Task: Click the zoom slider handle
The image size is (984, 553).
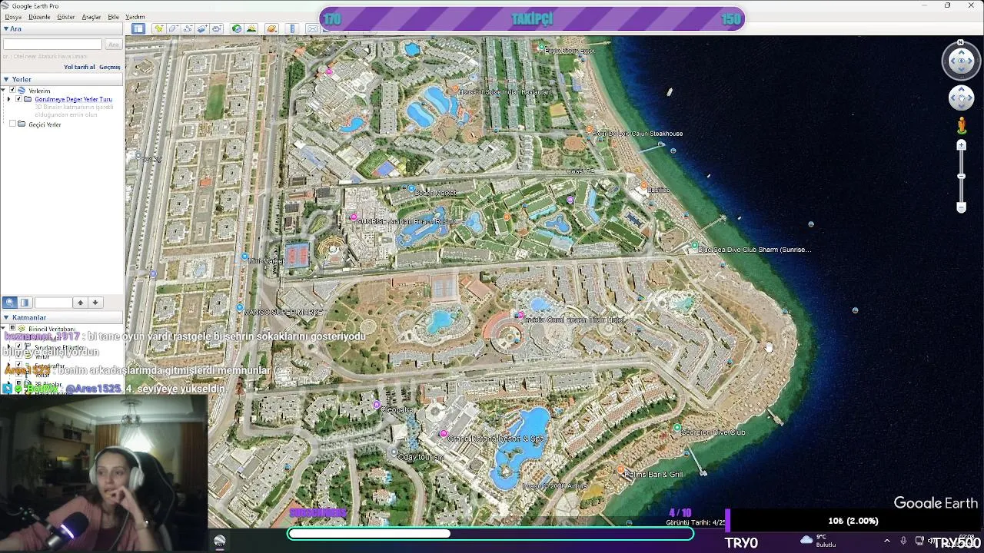Action: click(x=961, y=176)
